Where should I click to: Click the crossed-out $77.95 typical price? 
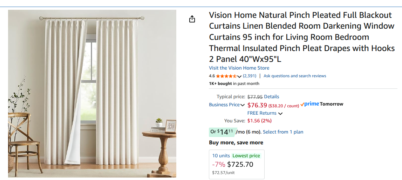[255, 97]
